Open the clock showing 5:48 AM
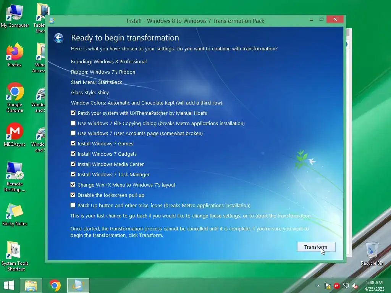This screenshot has width=391, height=293. pos(374,283)
